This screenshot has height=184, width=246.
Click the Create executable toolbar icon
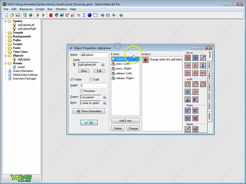(x=25, y=15)
